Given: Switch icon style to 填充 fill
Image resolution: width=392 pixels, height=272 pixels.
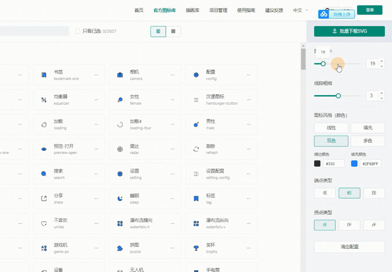Looking at the screenshot, I should tap(368, 127).
